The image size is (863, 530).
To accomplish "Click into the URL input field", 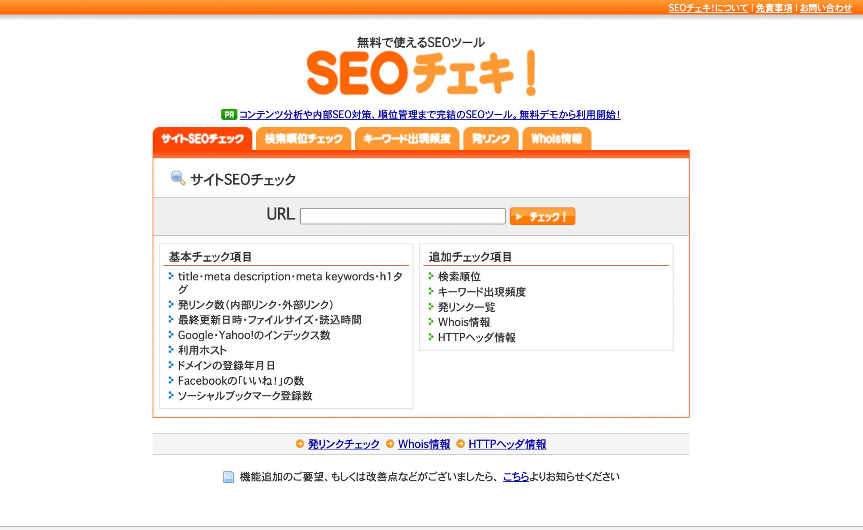I will 402,216.
